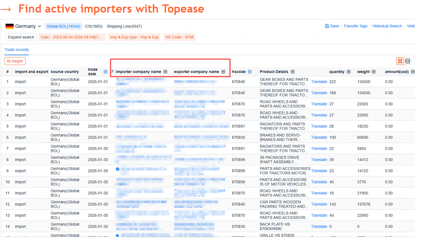
Task: Click the save disk icon
Action: pyautogui.click(x=327, y=26)
